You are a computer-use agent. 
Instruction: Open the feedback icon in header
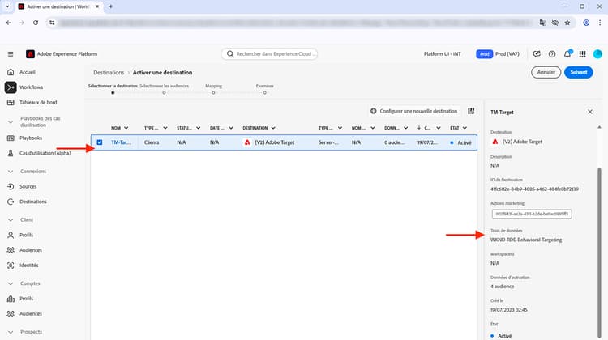point(537,54)
